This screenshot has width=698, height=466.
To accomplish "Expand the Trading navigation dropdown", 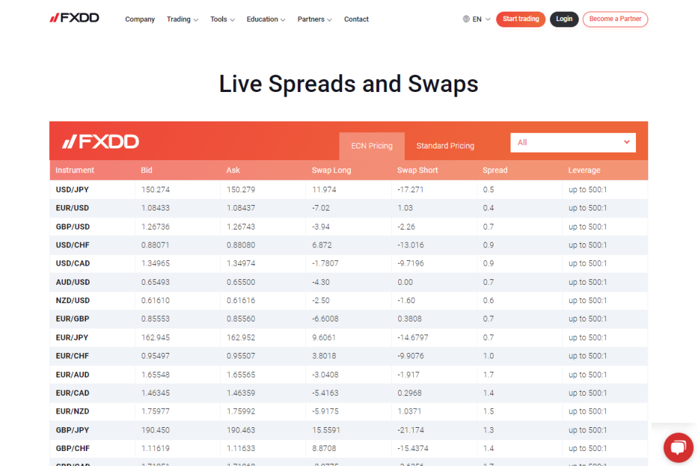I will (x=182, y=19).
